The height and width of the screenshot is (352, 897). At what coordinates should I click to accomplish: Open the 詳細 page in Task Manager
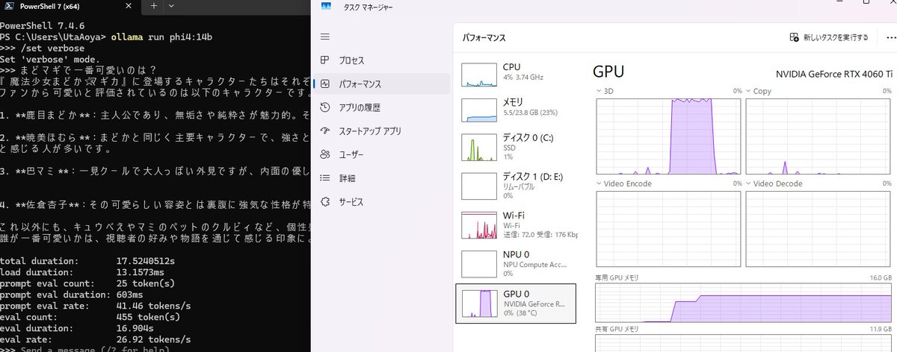coord(347,178)
